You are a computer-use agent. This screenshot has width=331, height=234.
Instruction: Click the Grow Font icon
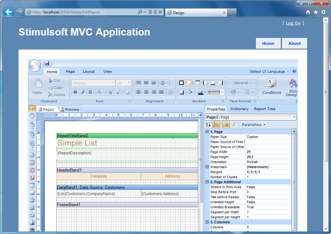coord(111,92)
